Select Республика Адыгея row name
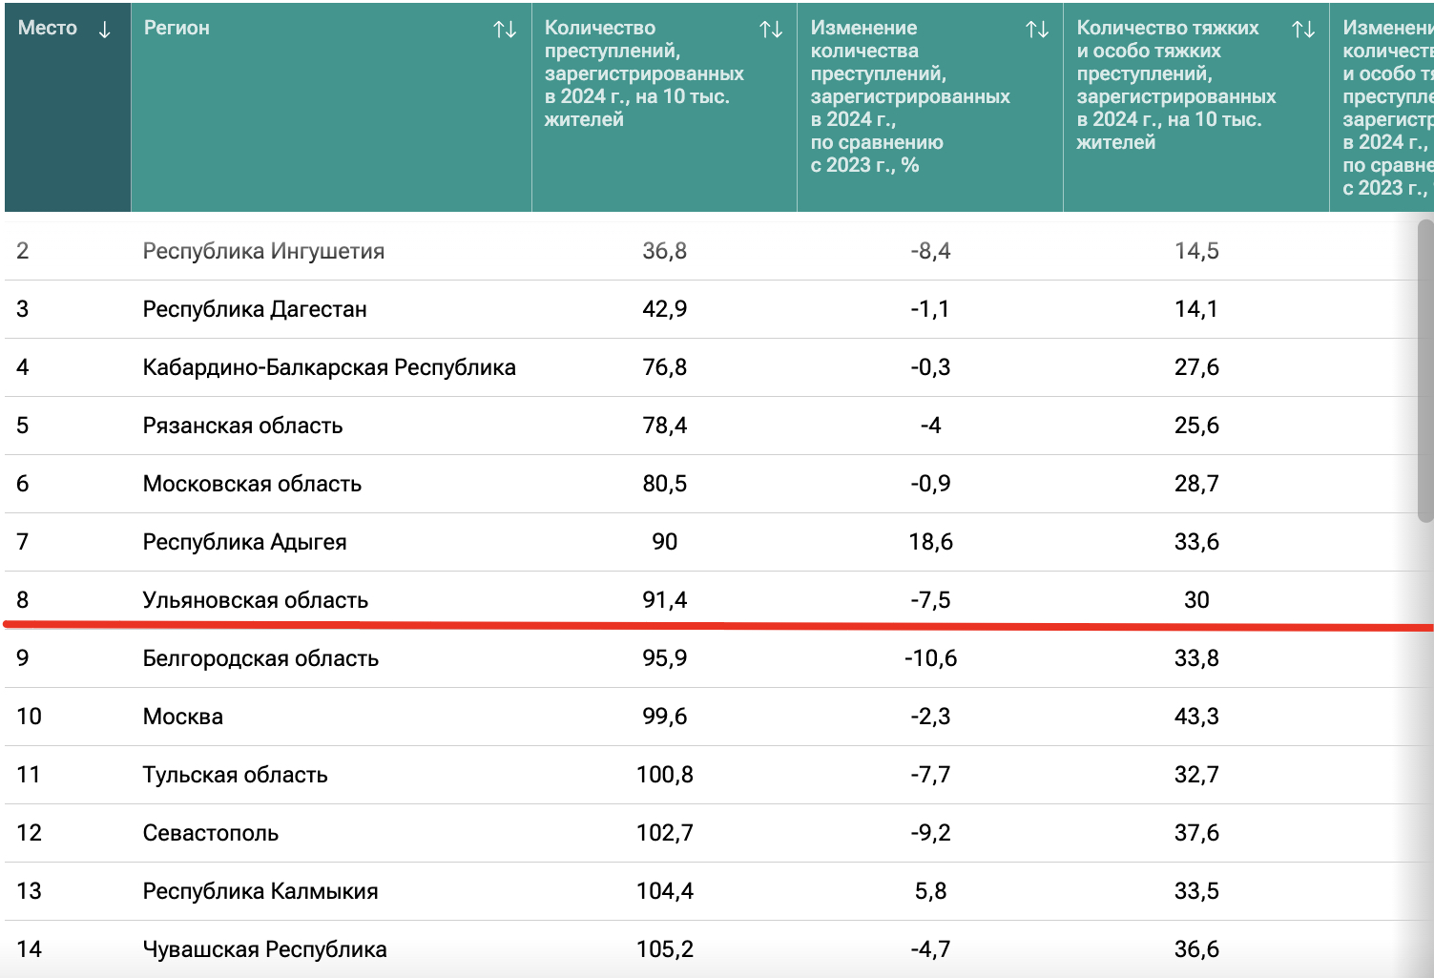Image resolution: width=1434 pixels, height=978 pixels. [244, 542]
